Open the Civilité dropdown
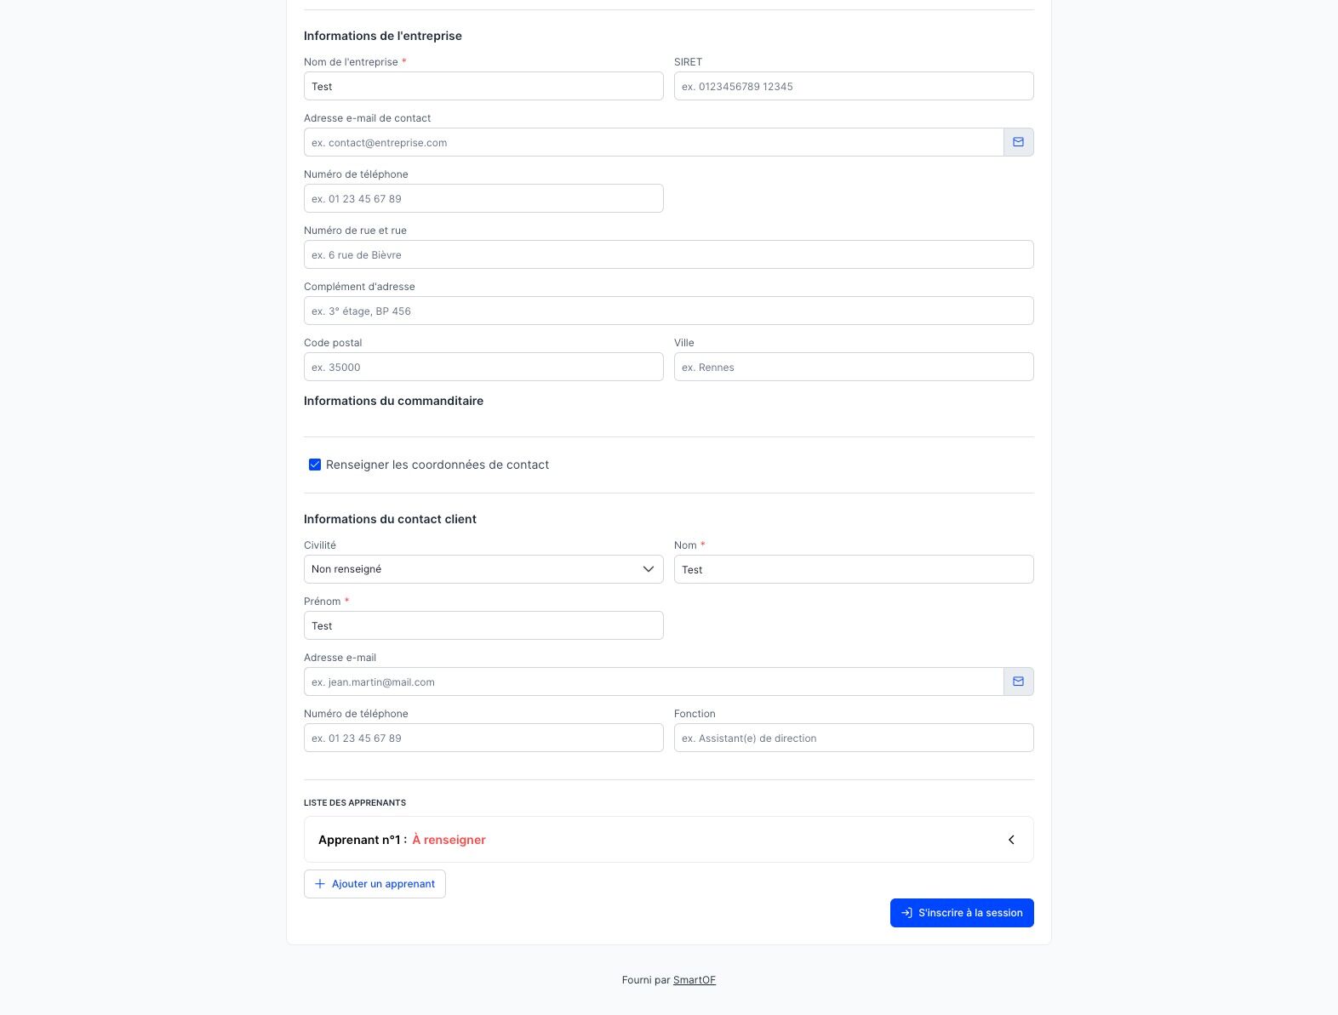 coord(483,569)
